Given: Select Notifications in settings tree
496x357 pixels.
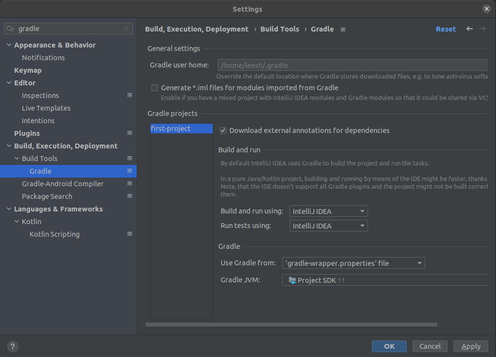Looking at the screenshot, I should pos(43,58).
